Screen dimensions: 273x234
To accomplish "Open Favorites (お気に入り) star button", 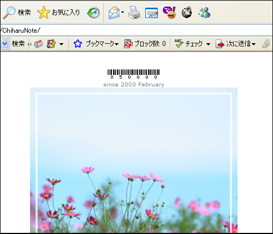I will pyautogui.click(x=58, y=13).
